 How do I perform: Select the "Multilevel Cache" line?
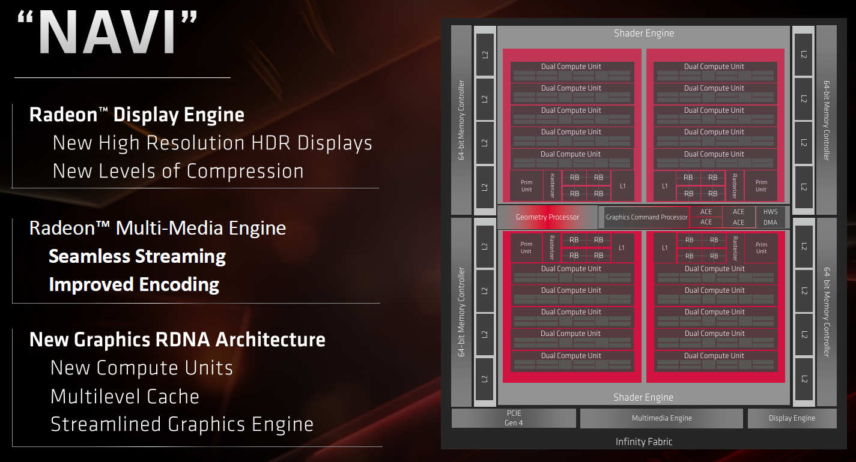coord(125,397)
